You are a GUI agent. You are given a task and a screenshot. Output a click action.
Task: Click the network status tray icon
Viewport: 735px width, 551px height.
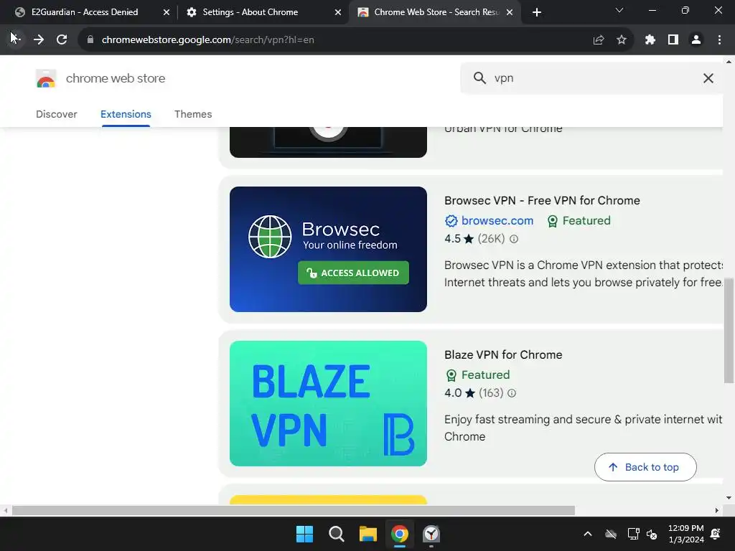click(x=633, y=534)
